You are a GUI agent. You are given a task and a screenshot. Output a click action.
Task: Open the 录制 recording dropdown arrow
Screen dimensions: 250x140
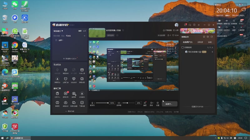[x=153, y=103]
